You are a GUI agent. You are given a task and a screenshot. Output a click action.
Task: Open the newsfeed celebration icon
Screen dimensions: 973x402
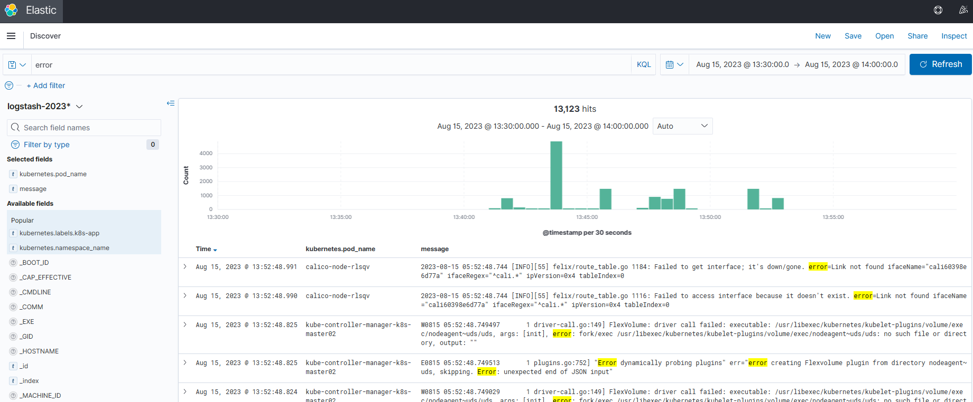pyautogui.click(x=963, y=10)
